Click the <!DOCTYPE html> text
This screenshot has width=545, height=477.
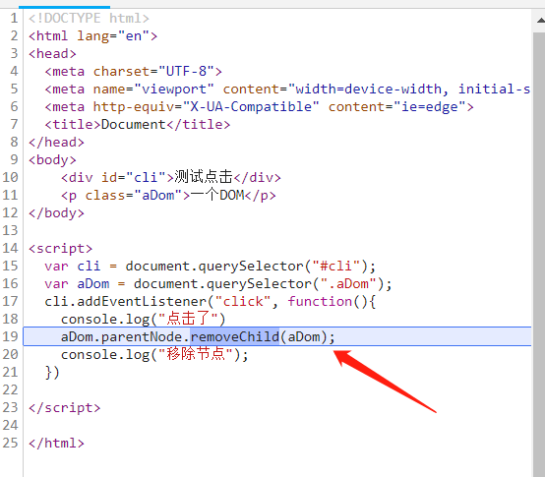89,18
